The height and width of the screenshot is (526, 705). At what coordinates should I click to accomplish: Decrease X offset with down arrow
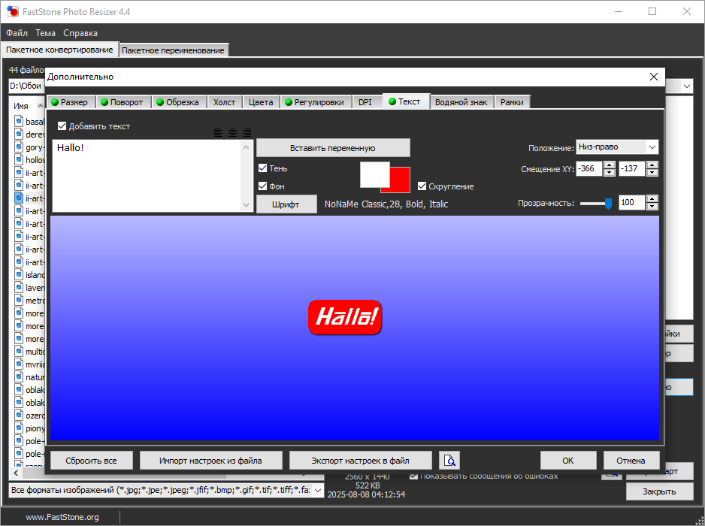[610, 173]
